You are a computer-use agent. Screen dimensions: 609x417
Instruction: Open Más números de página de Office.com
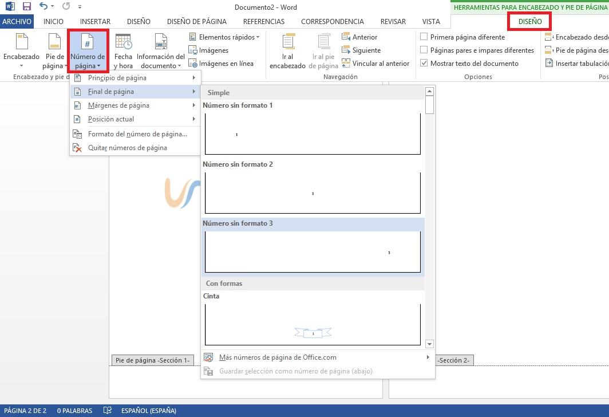(278, 357)
